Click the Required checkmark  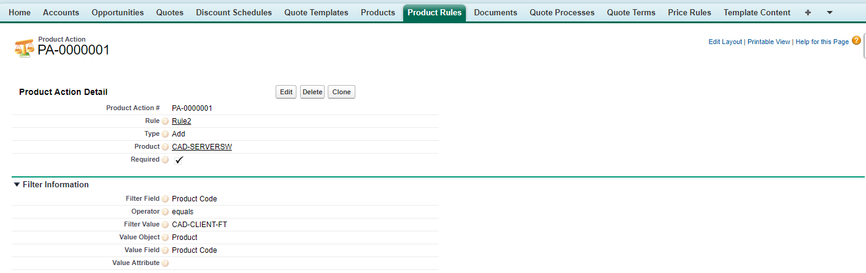(179, 160)
